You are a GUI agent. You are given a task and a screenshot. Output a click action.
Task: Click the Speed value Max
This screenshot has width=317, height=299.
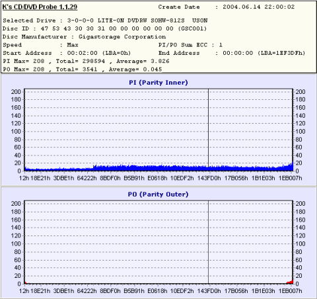73,45
